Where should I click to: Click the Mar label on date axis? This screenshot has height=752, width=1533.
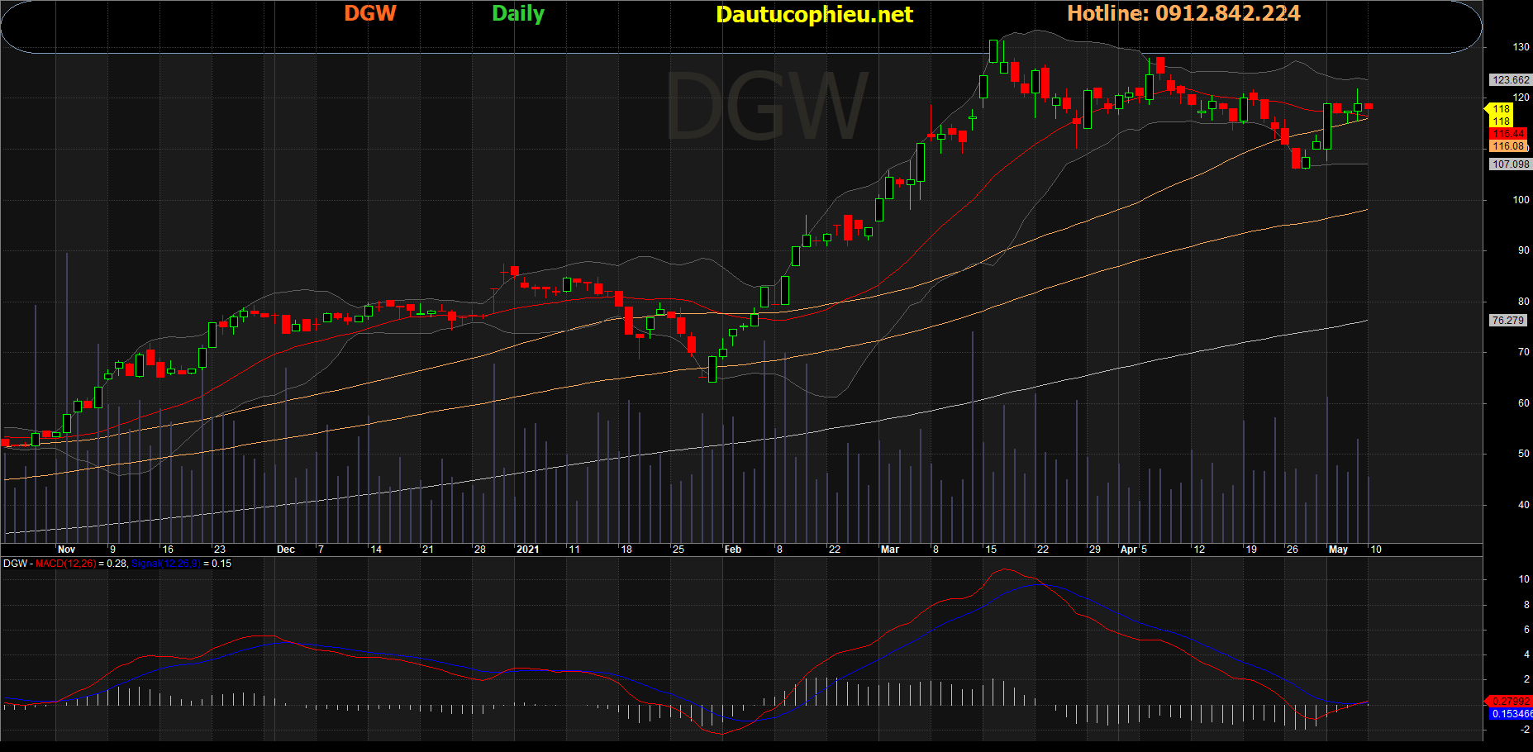point(890,550)
